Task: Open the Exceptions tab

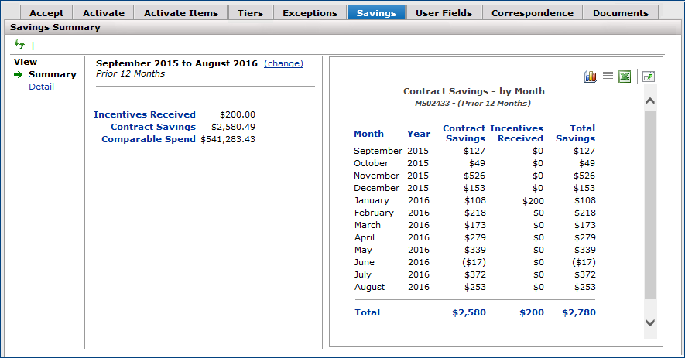Action: pyautogui.click(x=310, y=13)
